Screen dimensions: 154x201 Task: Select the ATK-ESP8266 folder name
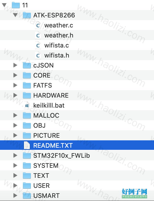(54, 15)
